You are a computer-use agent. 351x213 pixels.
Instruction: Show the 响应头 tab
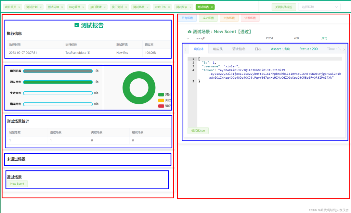[x=218, y=49]
